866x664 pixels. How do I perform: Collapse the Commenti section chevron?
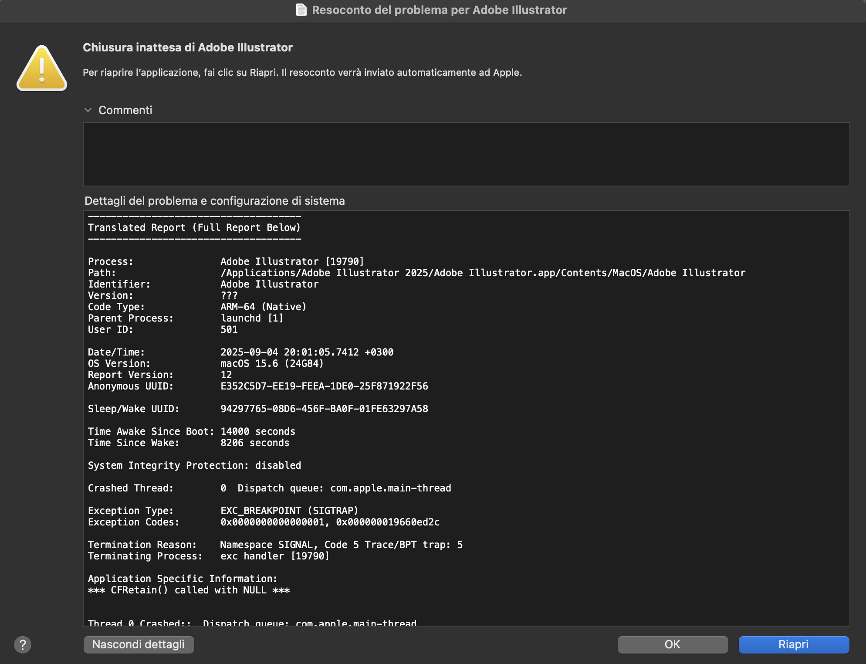point(88,110)
